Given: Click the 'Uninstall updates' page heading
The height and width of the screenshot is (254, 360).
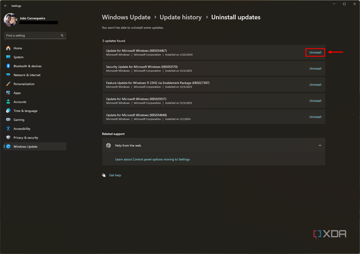Looking at the screenshot, I should 236,17.
